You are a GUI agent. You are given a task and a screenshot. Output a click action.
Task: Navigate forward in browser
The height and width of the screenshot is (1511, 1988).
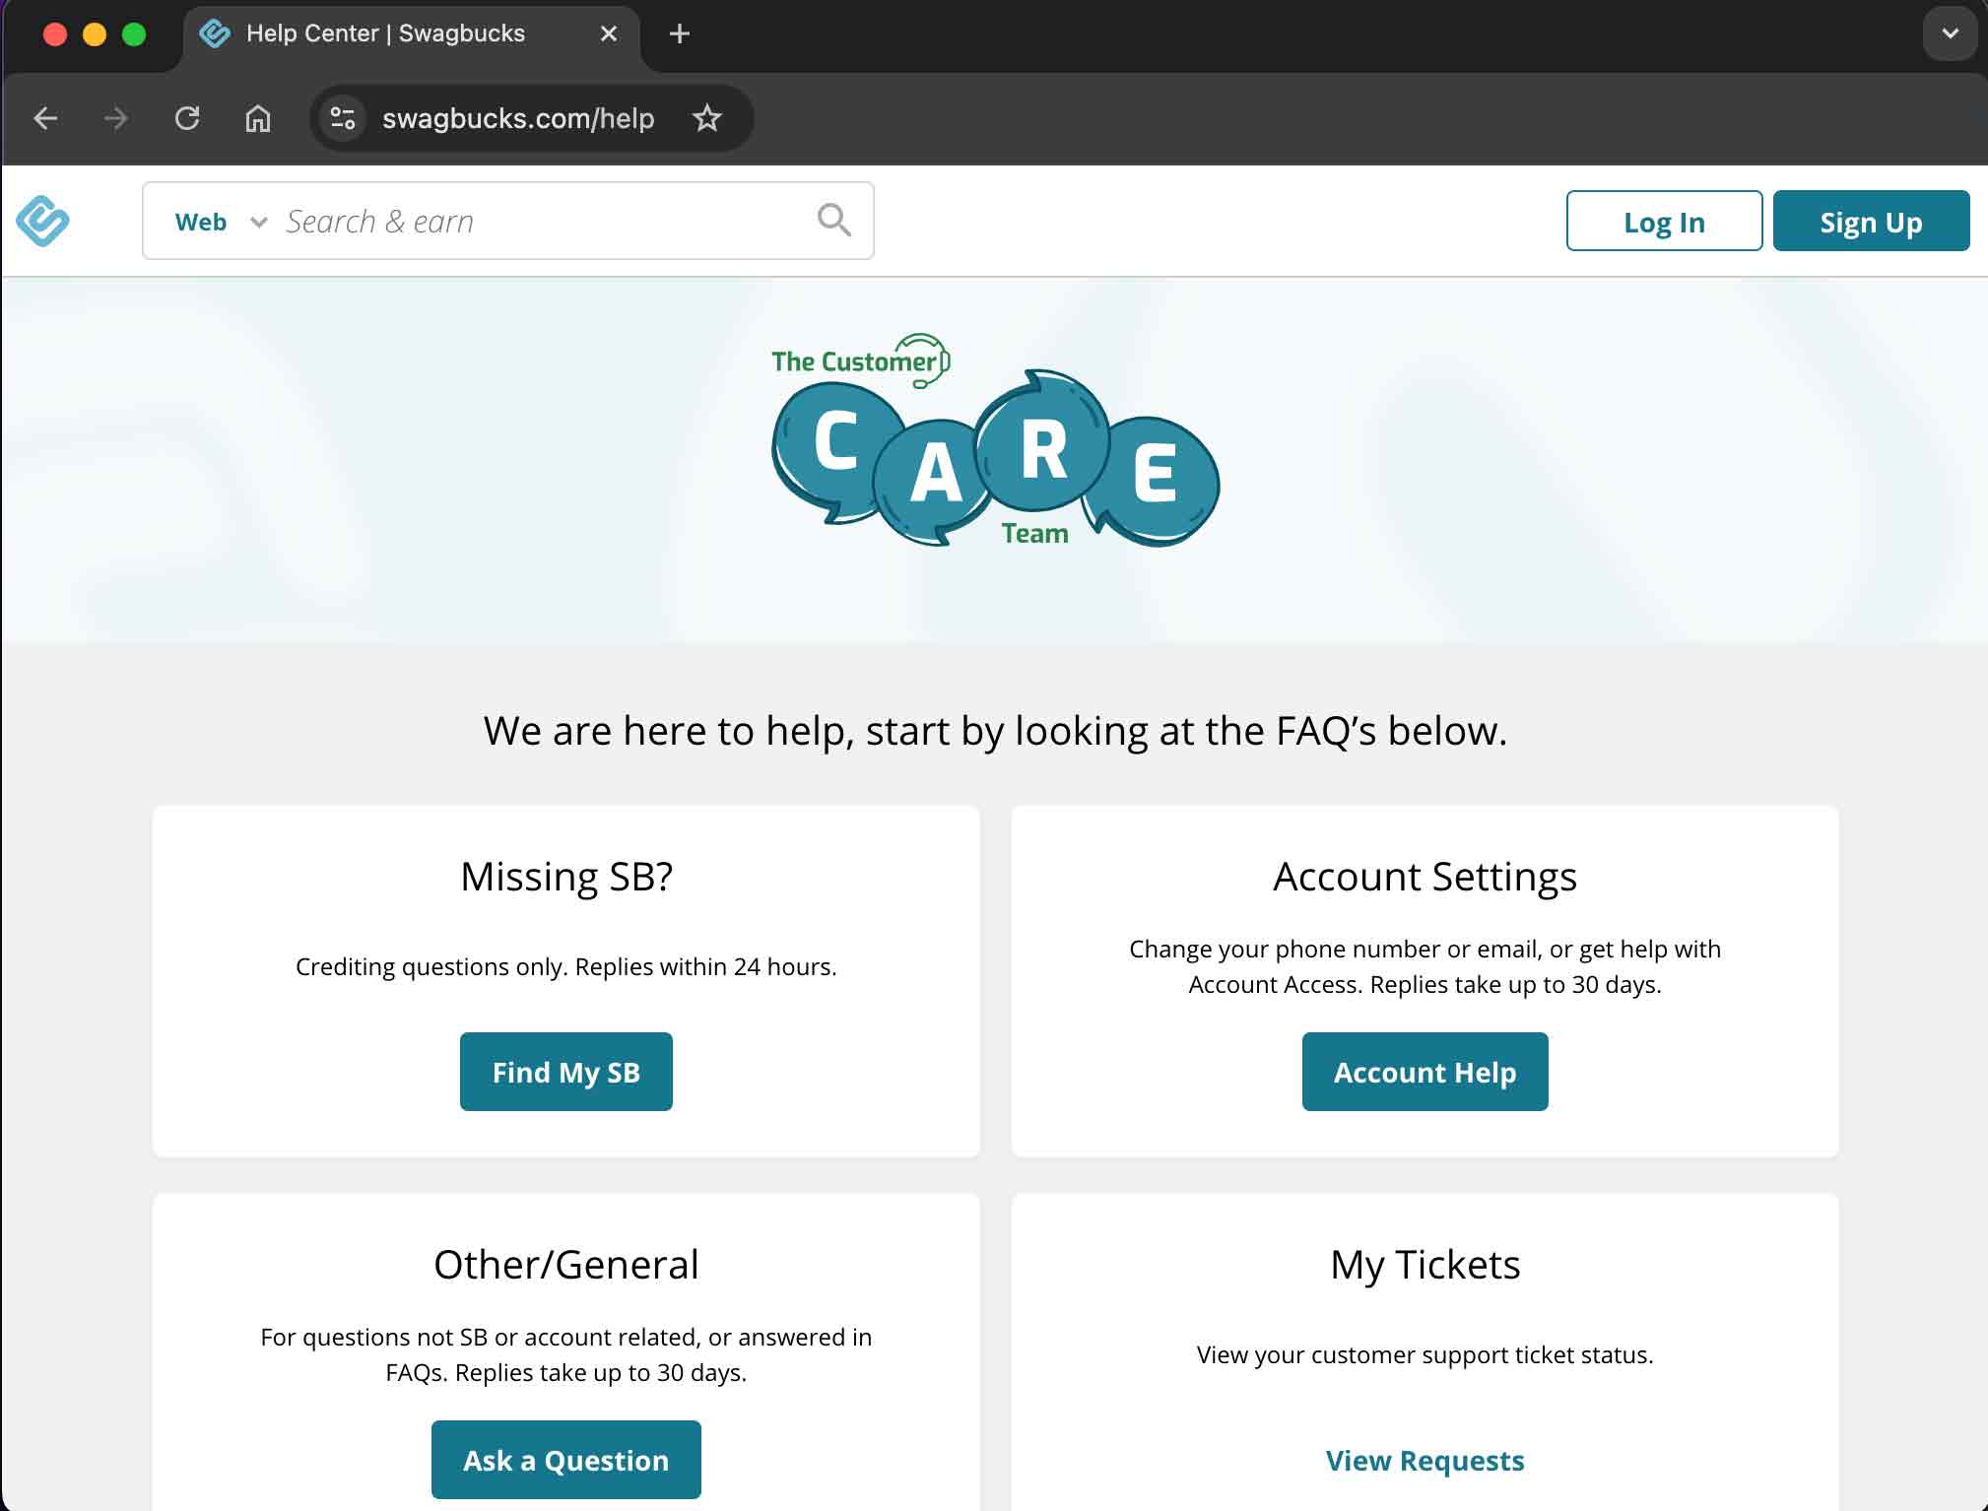point(116,118)
